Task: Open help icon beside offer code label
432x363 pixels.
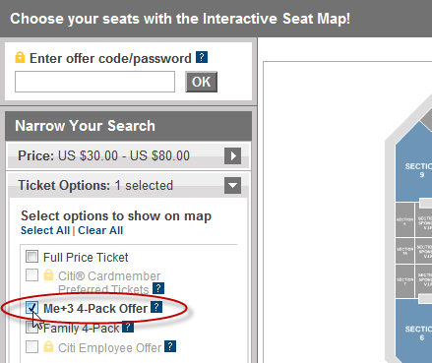Action: point(202,57)
